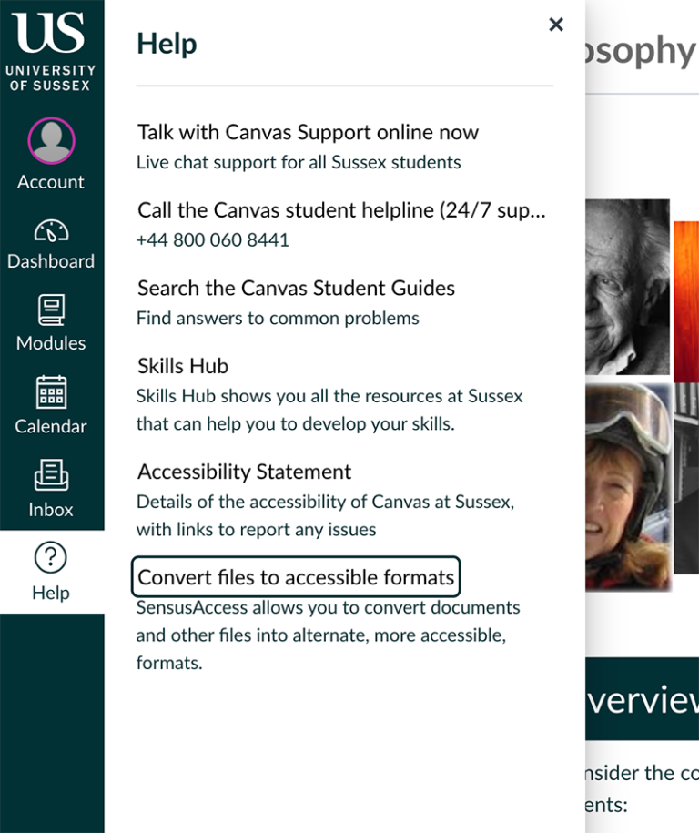Close the Help panel
Viewport: 699px width, 833px height.
[556, 25]
